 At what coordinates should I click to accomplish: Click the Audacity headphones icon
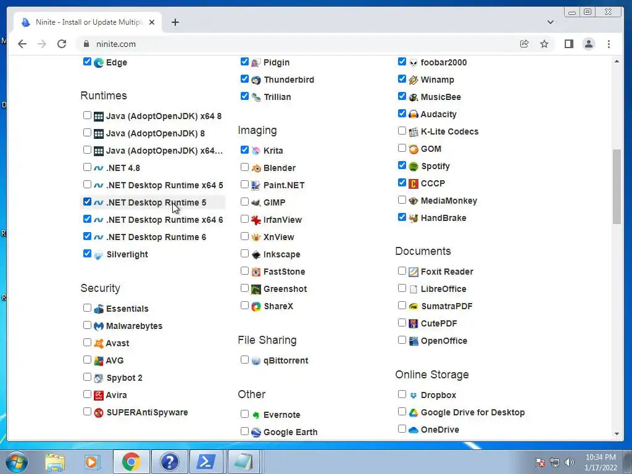point(413,114)
